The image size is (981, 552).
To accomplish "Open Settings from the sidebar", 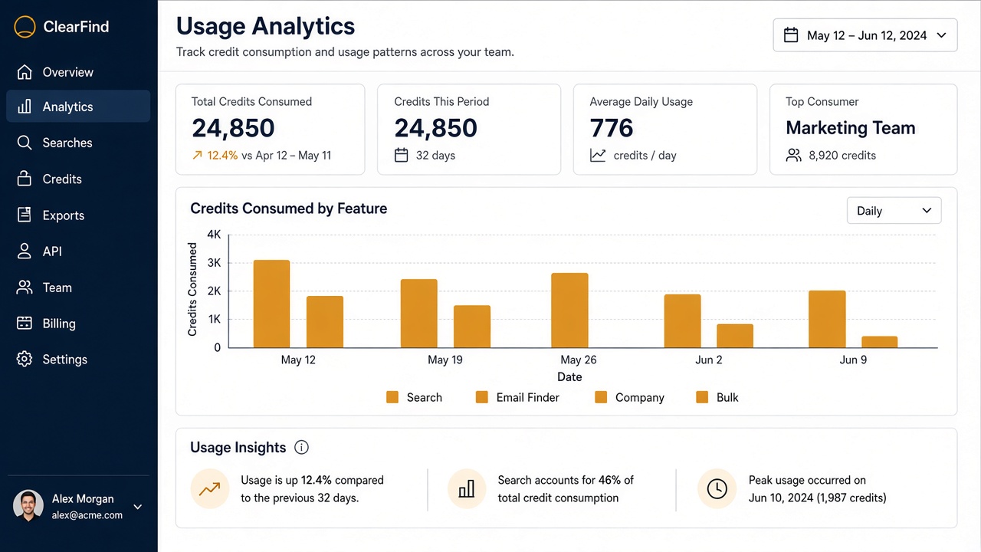I will coord(78,359).
